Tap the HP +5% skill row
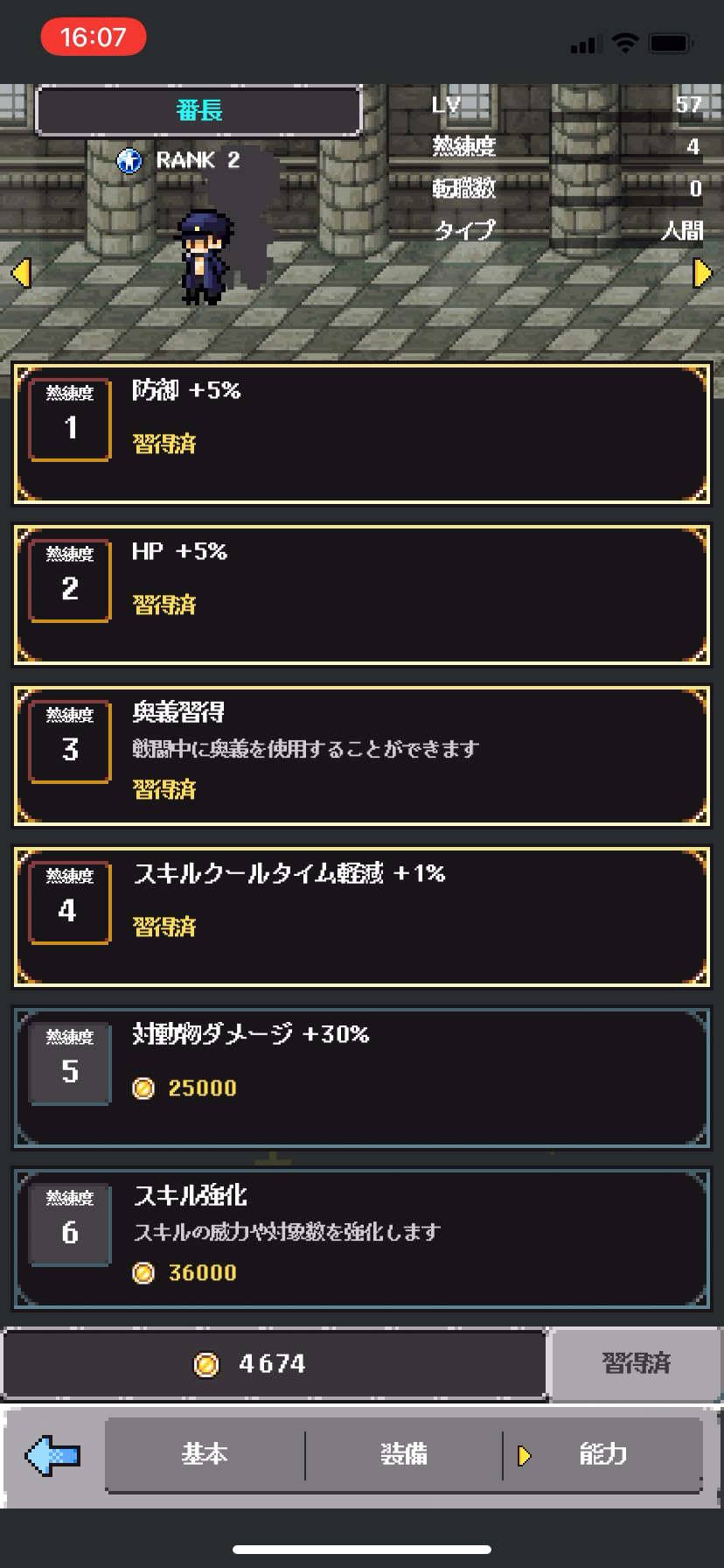The width and height of the screenshot is (724, 1568). 362,595
